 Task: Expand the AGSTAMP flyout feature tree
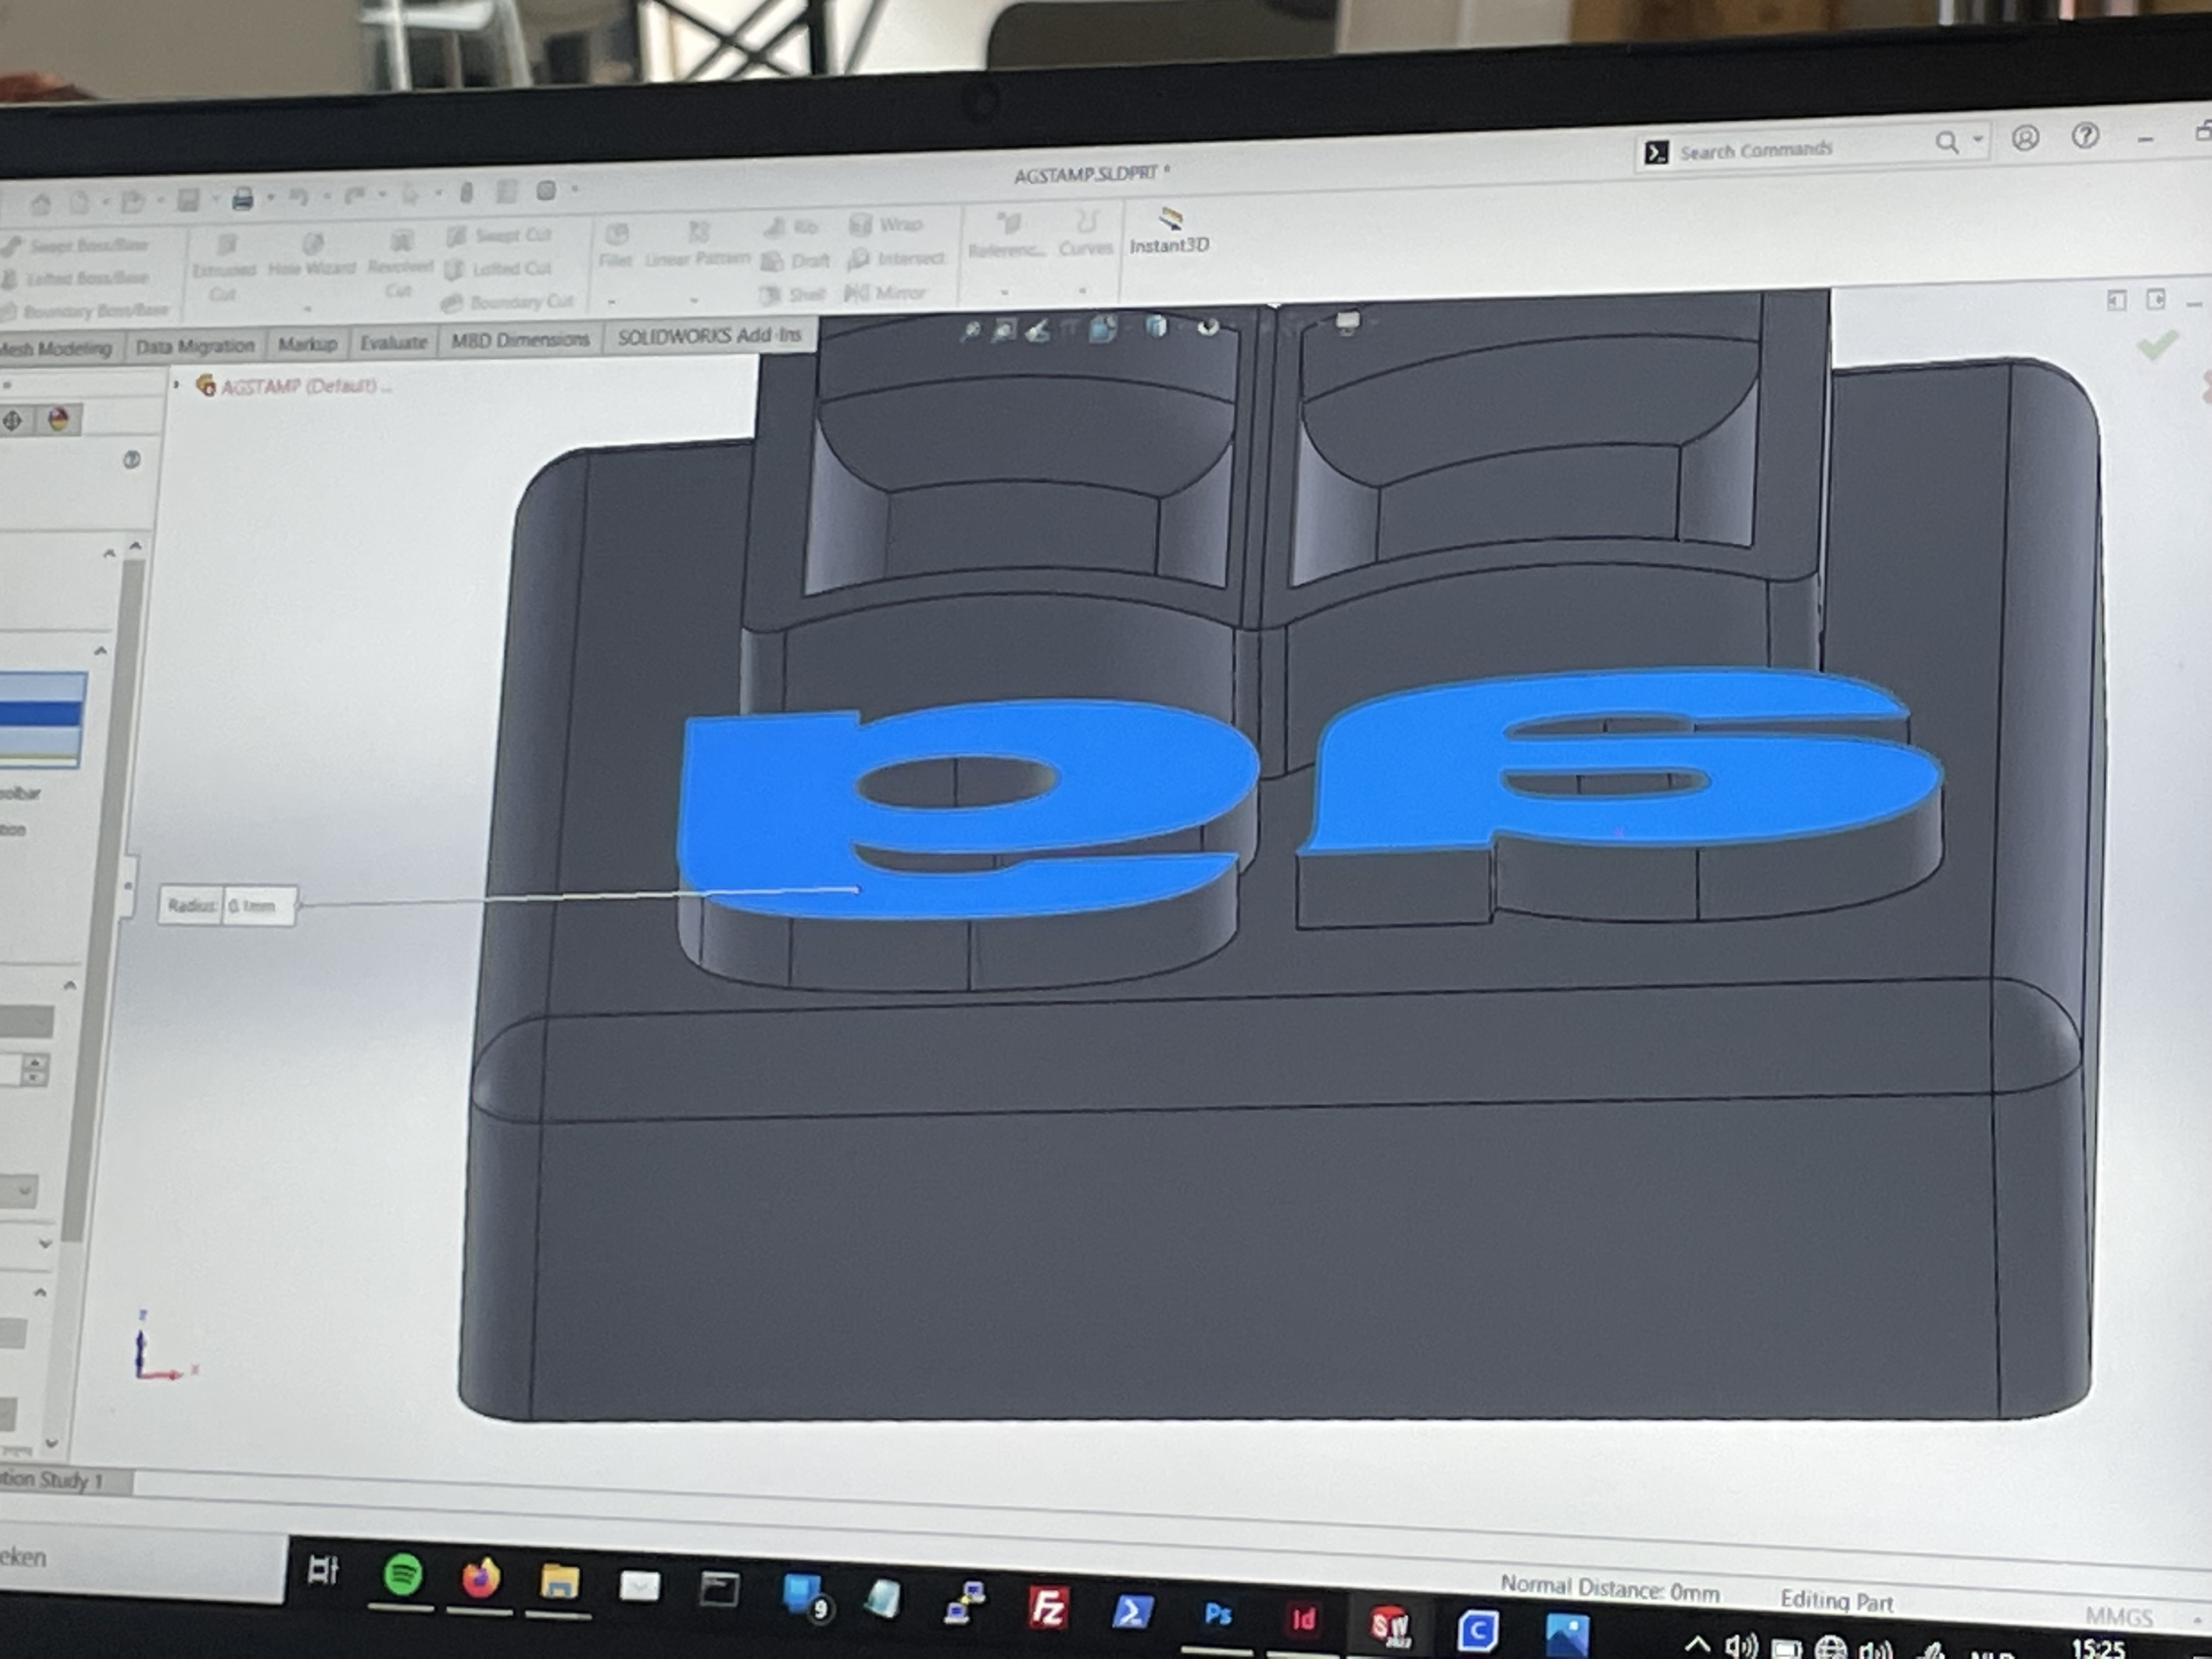point(177,385)
